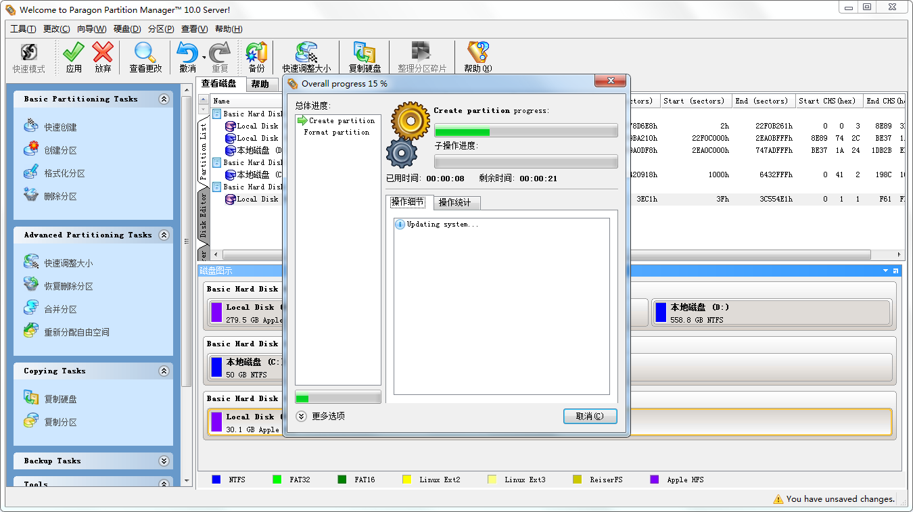Image resolution: width=913 pixels, height=512 pixels.
Task: Open the 向导(W) menu
Action: point(91,29)
